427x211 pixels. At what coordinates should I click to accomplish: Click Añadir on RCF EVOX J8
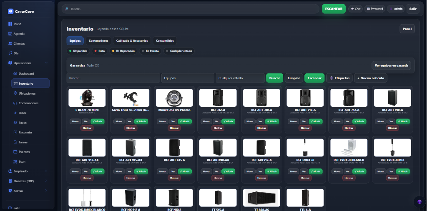[x=316, y=171]
